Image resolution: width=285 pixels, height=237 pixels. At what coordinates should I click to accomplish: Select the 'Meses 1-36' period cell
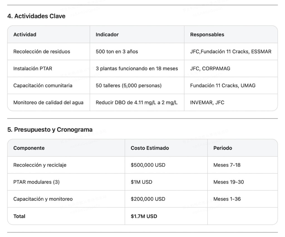click(227, 199)
